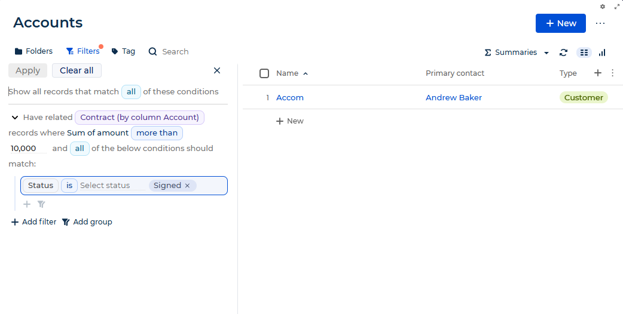Open the Tag menu item

pos(123,51)
